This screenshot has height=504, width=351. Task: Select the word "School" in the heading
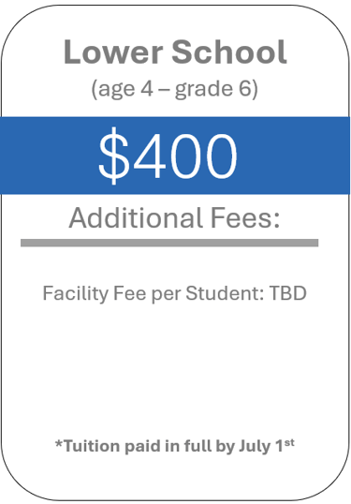pos(229,52)
